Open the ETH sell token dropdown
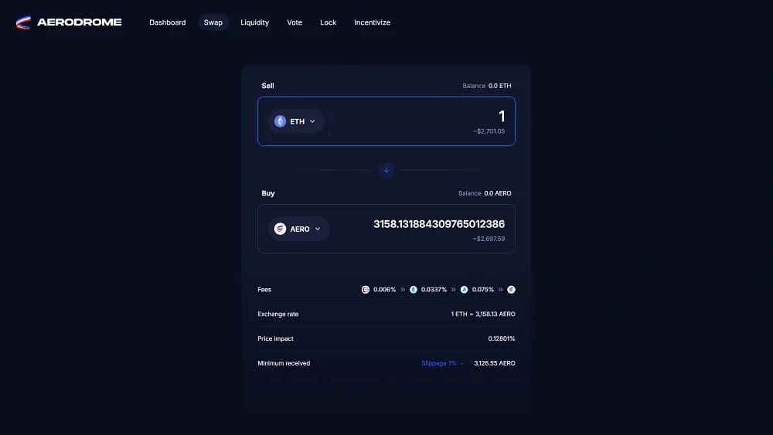The image size is (773, 435). tap(296, 121)
